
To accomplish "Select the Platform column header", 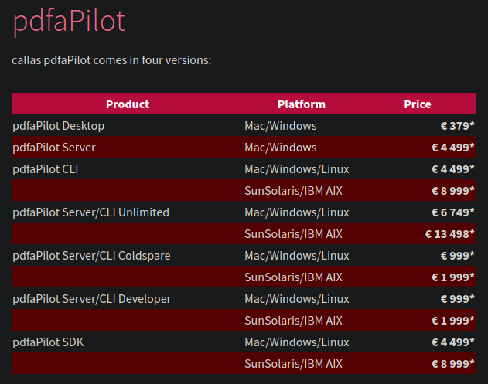I will click(302, 104).
